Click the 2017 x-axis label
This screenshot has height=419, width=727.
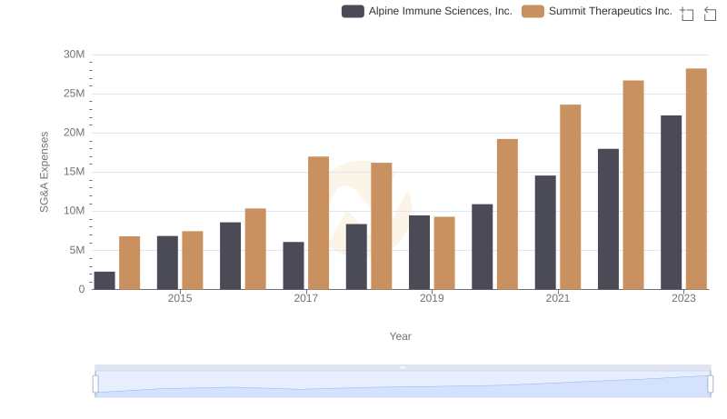pyautogui.click(x=306, y=298)
